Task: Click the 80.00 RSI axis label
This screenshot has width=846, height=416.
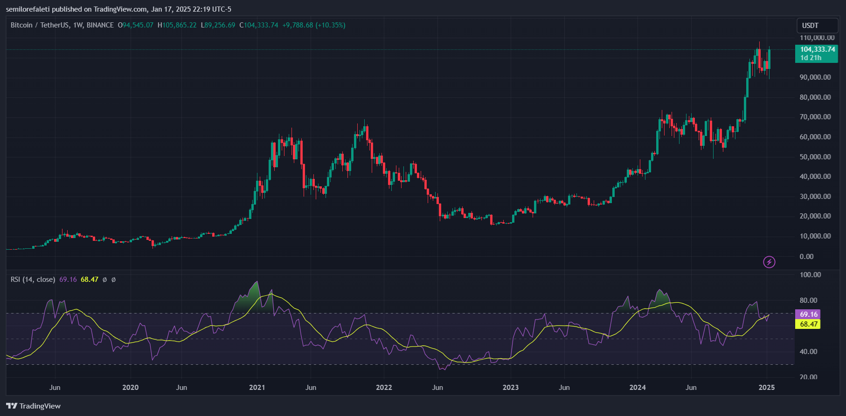Action: [x=809, y=300]
